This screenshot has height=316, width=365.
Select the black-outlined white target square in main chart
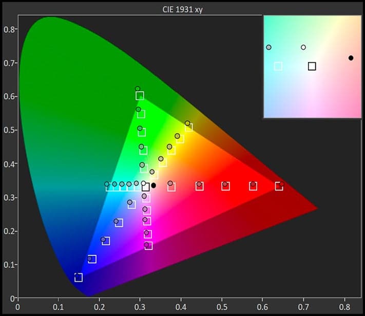[x=145, y=187]
